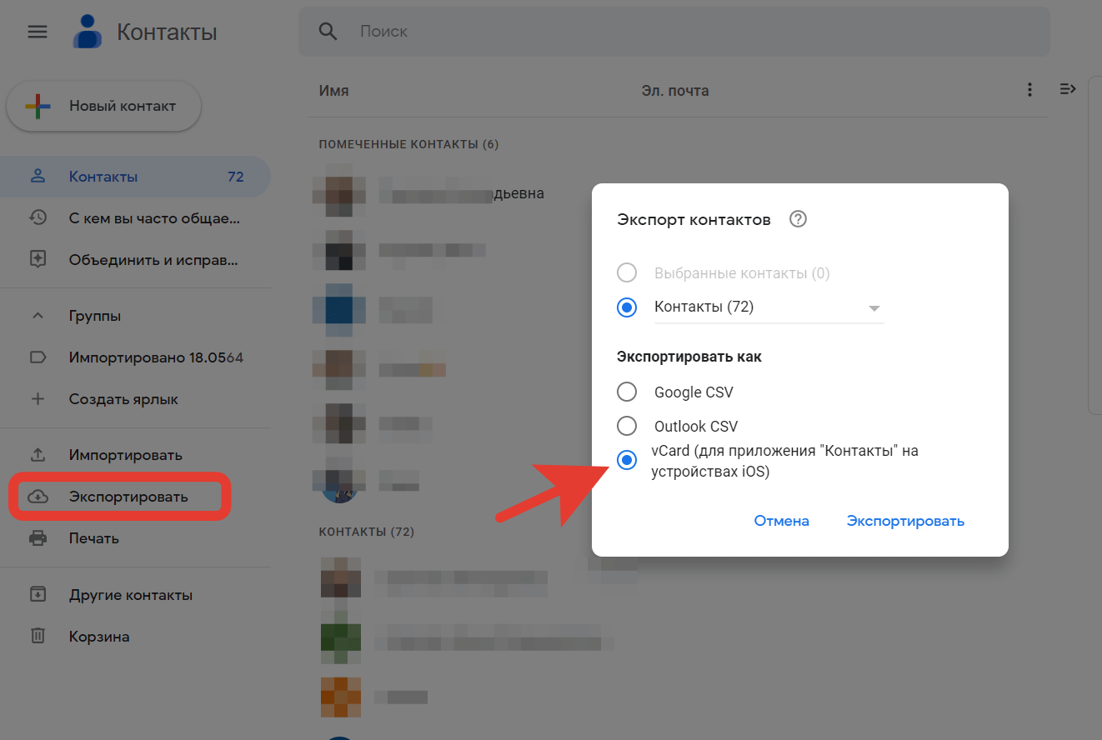
Task: Open the hamburger main menu
Action: (x=38, y=32)
